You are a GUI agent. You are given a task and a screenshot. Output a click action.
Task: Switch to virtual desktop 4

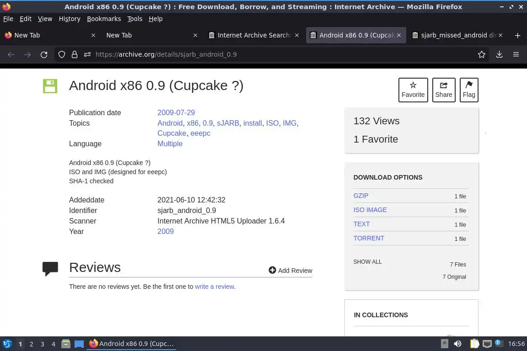pos(54,344)
